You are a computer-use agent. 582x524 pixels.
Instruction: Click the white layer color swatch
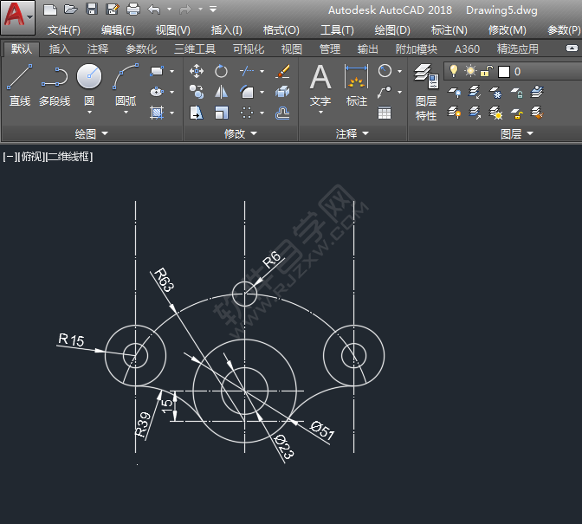(504, 71)
